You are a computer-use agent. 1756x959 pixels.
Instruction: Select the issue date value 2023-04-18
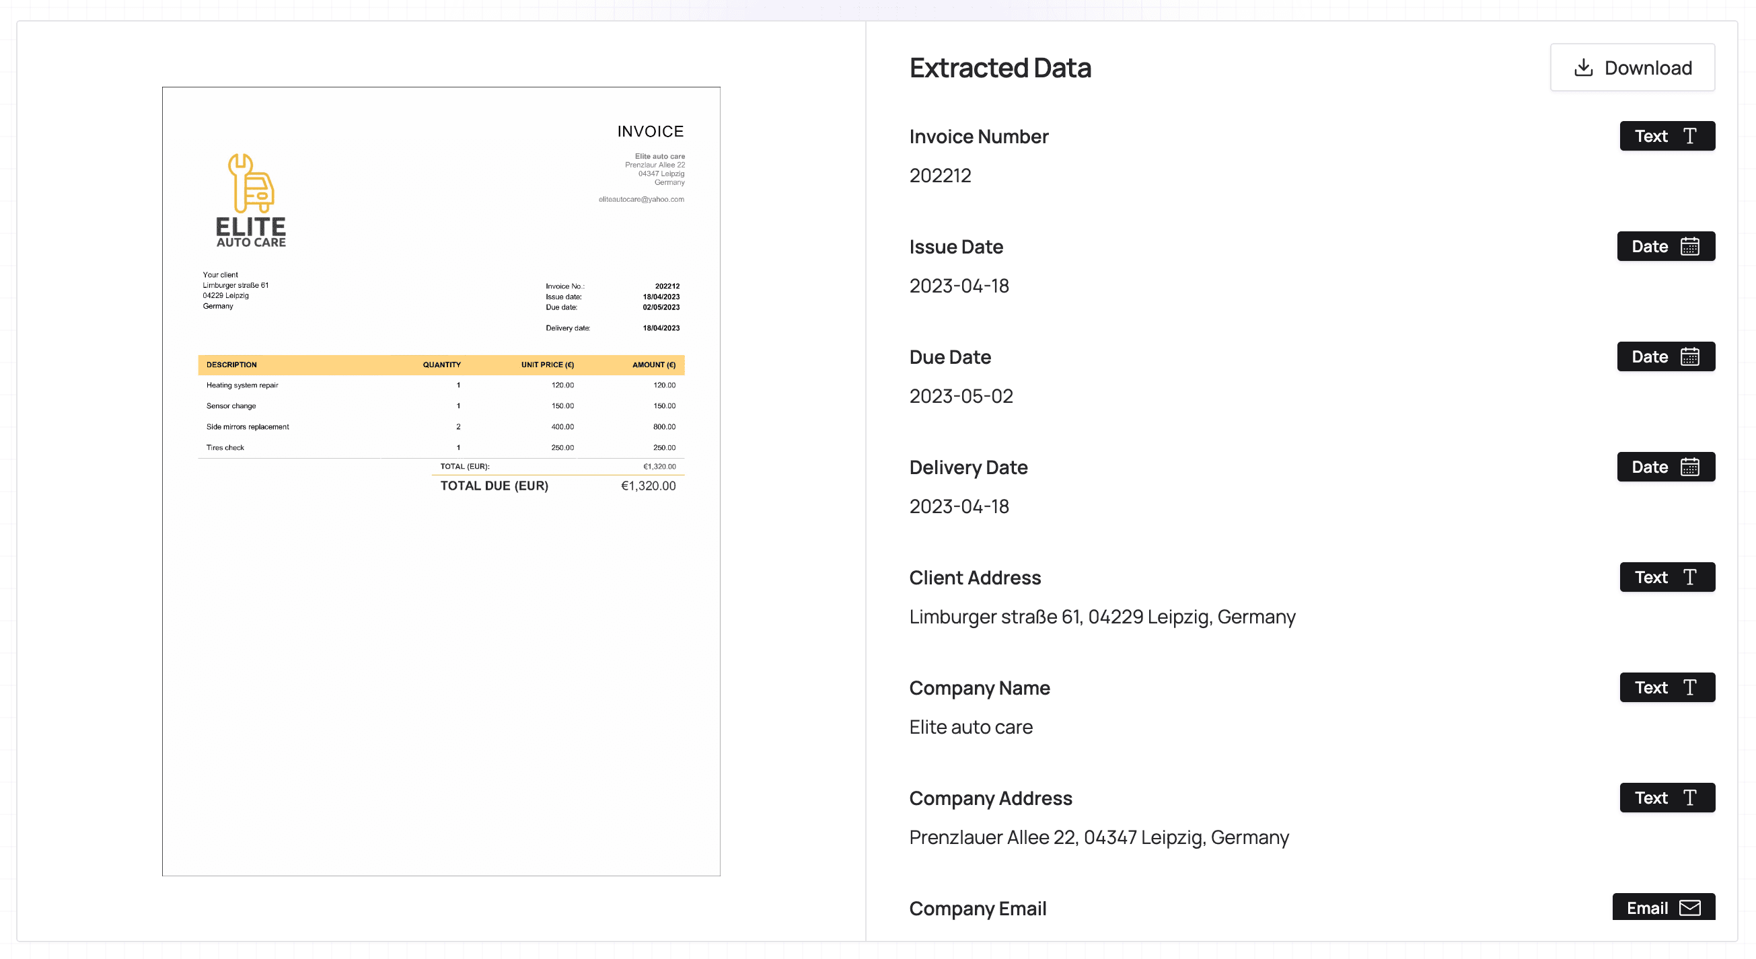pyautogui.click(x=959, y=286)
